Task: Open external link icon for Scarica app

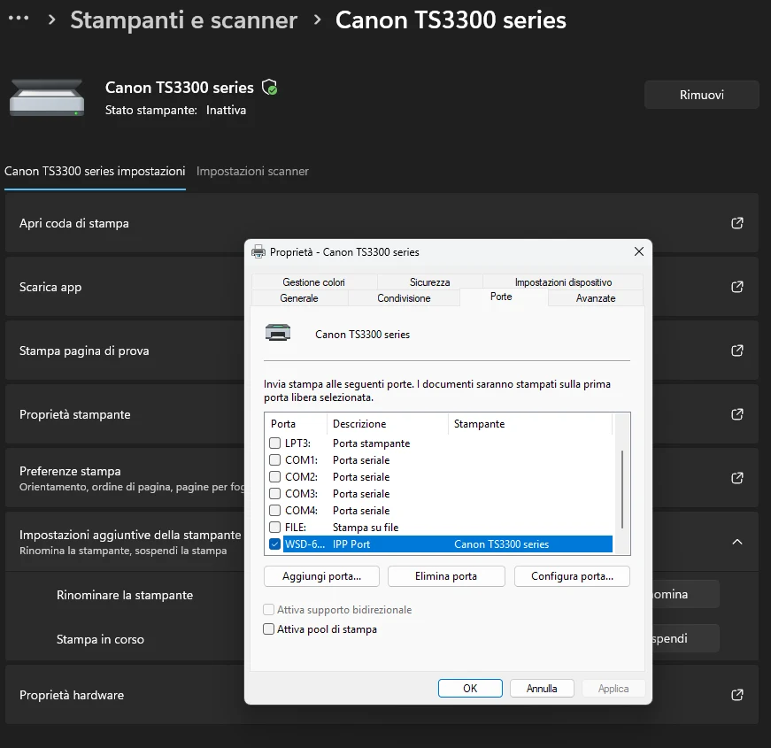Action: pos(737,287)
